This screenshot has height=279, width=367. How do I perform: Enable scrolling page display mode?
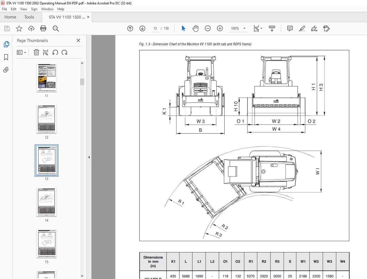tap(272, 28)
